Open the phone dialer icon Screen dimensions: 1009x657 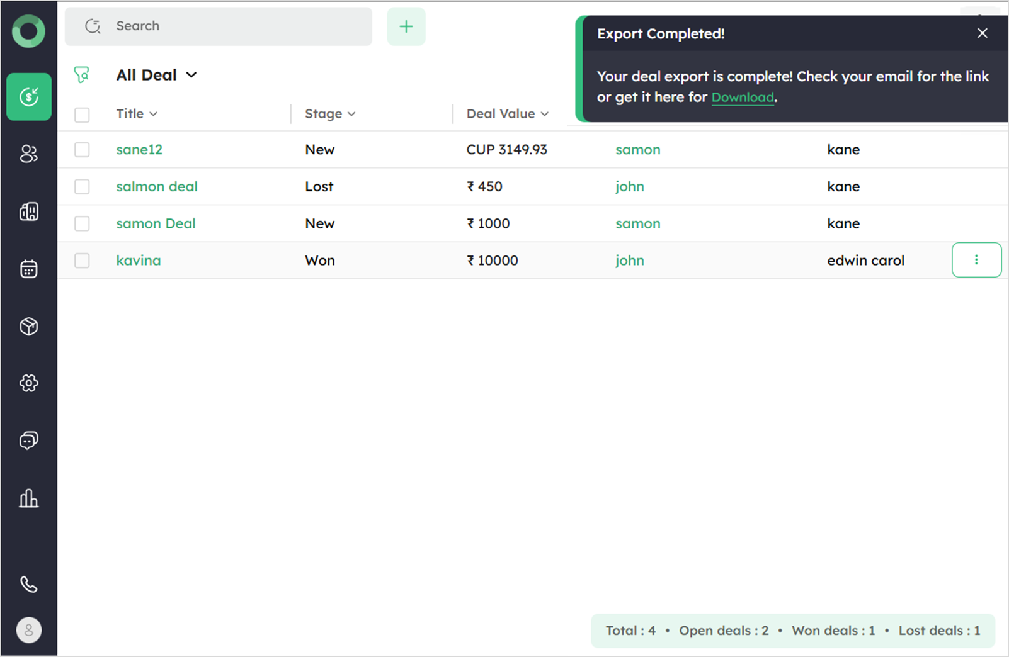point(28,585)
